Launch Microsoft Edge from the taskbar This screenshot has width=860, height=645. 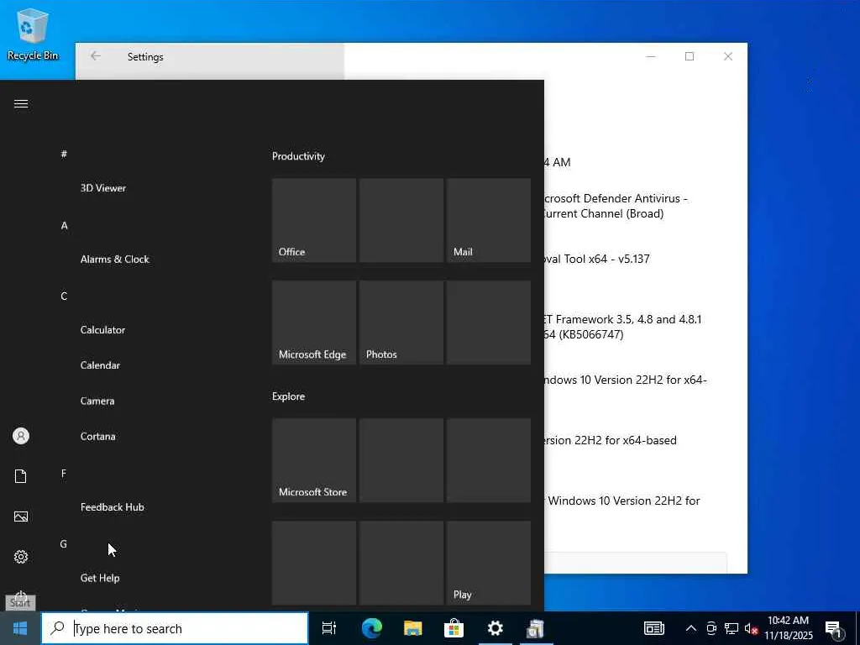coord(372,628)
